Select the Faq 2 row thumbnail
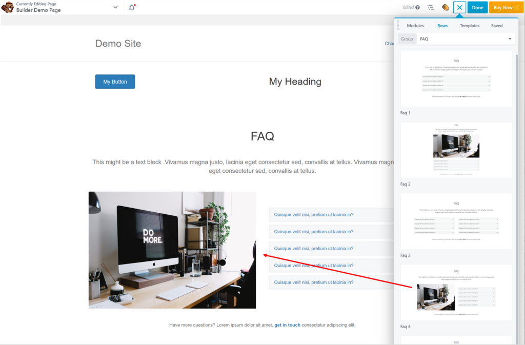This screenshot has width=525, height=345. pos(456,150)
